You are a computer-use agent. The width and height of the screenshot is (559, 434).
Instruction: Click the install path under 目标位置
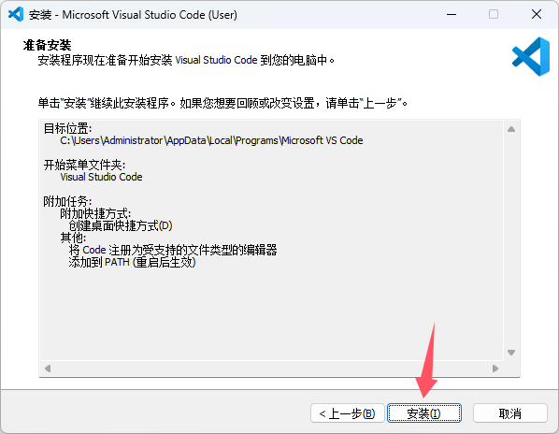211,140
